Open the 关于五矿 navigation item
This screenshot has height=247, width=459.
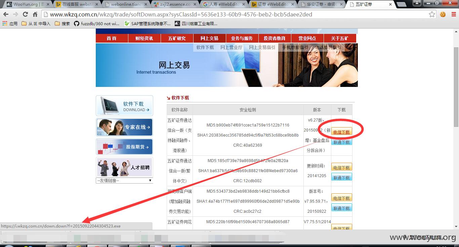(x=340, y=38)
